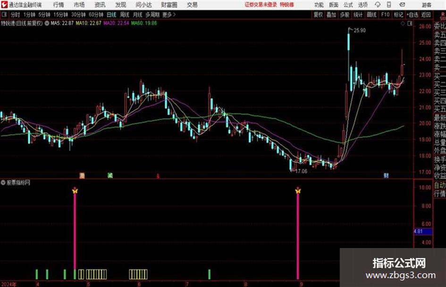Viewport: 446px width, 287px height.
Task: Click the 标记 button
Action: click(x=398, y=15)
